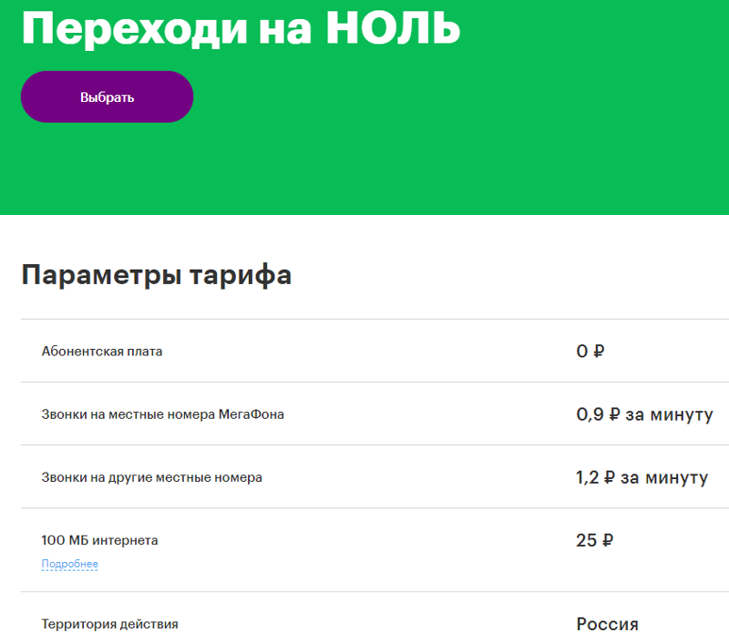
Task: Click the 1,2 ₽ за минуту value
Action: point(642,477)
